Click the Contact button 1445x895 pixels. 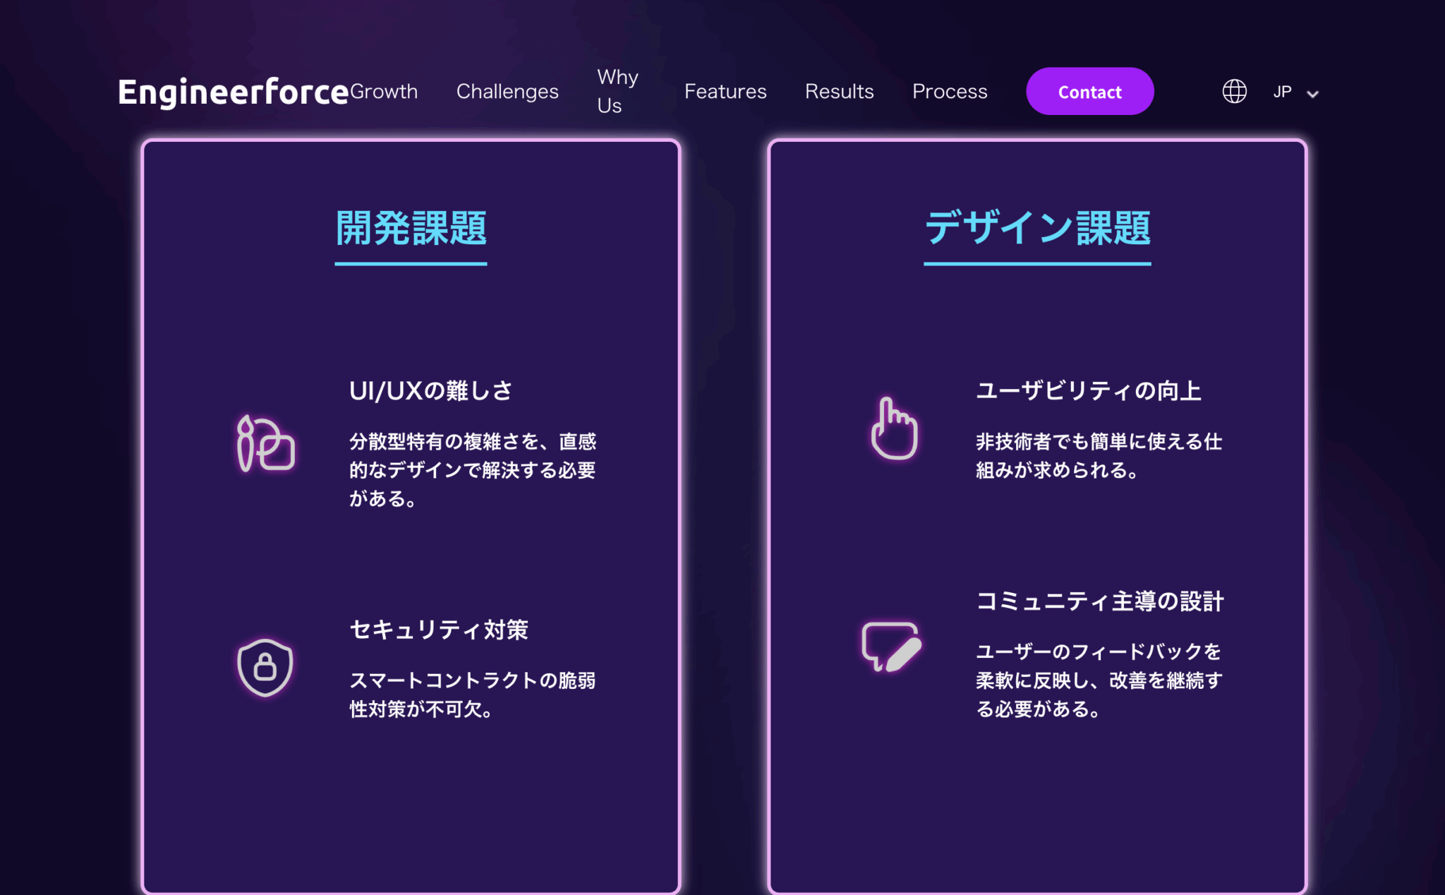click(x=1089, y=91)
